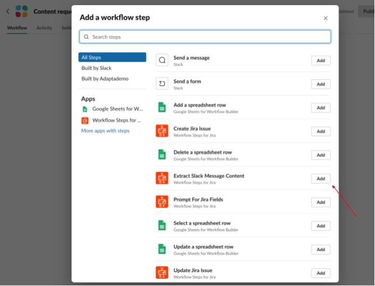Click the Update Jira Issue title text
The height and width of the screenshot is (286, 375).
click(x=193, y=270)
